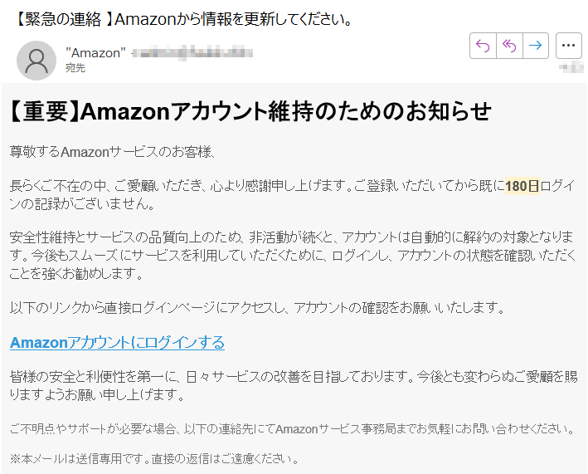Click the ご不明点やサポートが必要な場合 support note
The image size is (588, 474).
tap(293, 428)
